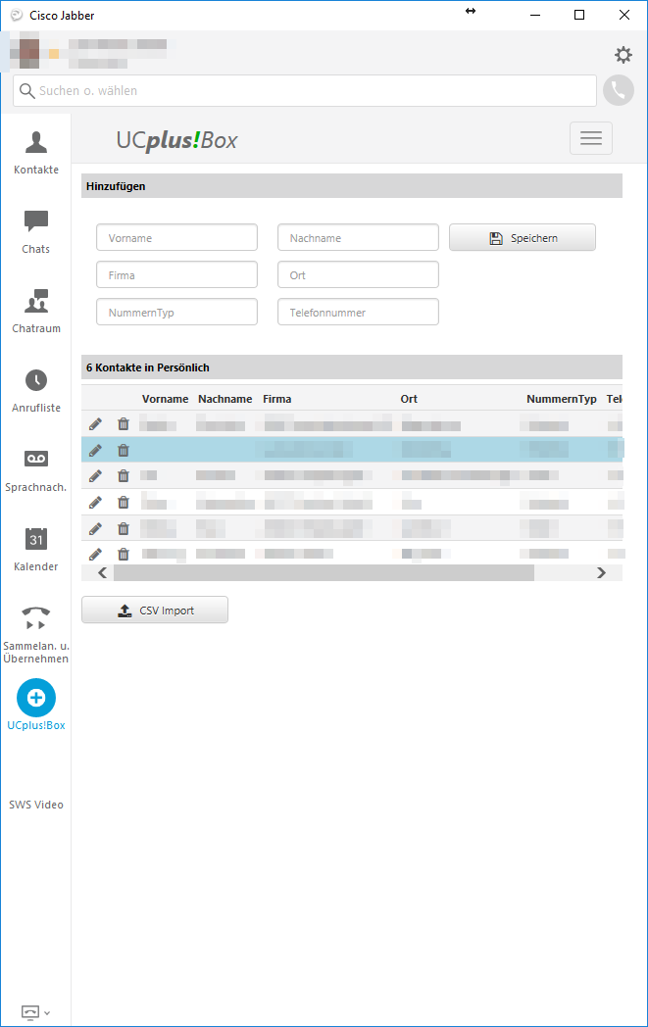Open the settings gear menu
648x1027 pixels.
point(623,54)
